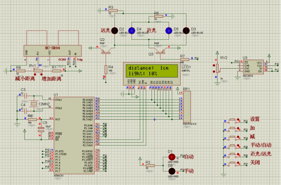Image resolution: width=281 pixels, height=185 pixels.
Task: Click the P0.0/AD0 pin label on U1
Action: 88,100
